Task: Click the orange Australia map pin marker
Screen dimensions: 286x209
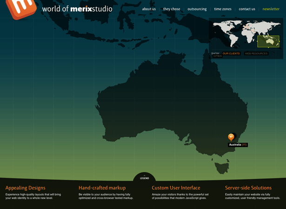Action: coord(231,137)
